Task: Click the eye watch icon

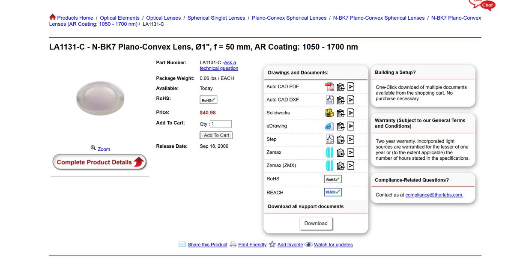Action: tap(308, 244)
